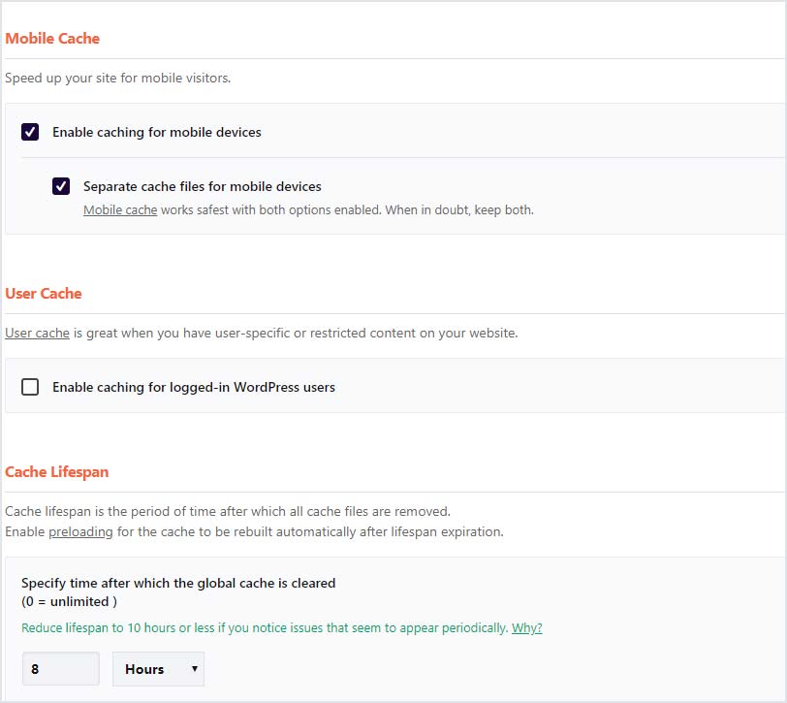
Task: Click the Mobile Cache section heading
Action: click(x=52, y=39)
